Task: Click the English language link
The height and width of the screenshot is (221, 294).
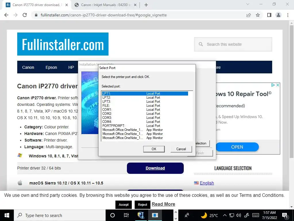Action: point(207,183)
